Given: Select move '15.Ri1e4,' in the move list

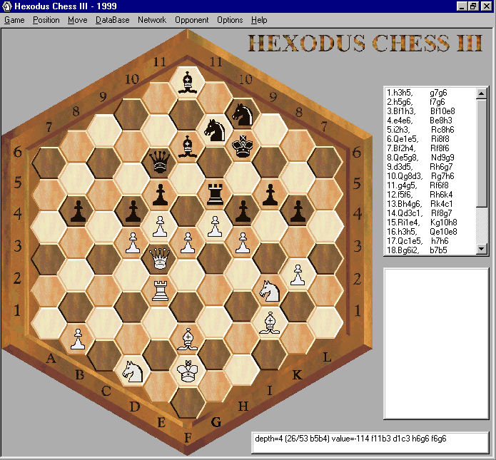Looking at the screenshot, I should coord(404,223).
